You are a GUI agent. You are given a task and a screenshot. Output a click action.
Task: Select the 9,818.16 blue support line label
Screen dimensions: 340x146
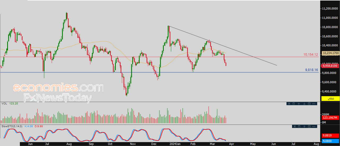[x=311, y=70]
